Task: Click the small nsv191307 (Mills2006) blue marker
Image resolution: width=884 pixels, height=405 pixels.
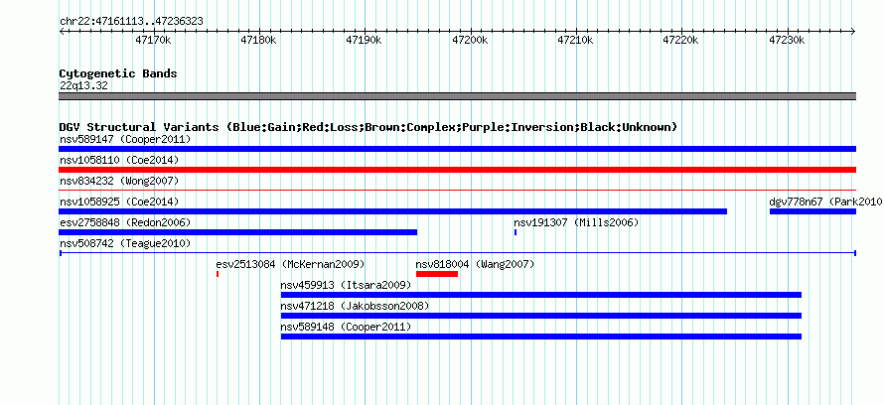Action: [x=516, y=232]
